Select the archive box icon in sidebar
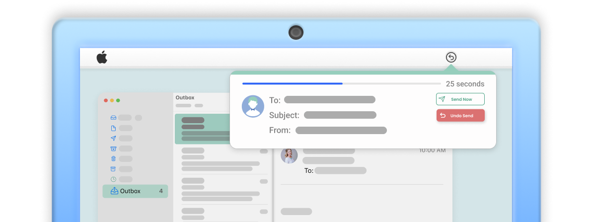 tap(113, 169)
